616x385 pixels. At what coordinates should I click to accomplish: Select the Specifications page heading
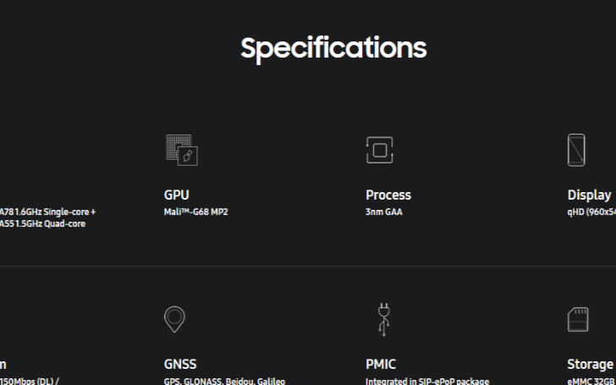click(333, 48)
